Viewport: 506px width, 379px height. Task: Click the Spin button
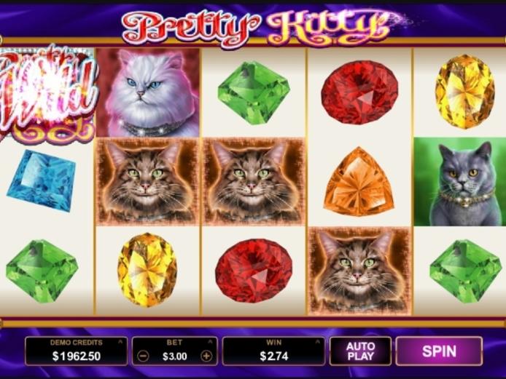coord(439,351)
